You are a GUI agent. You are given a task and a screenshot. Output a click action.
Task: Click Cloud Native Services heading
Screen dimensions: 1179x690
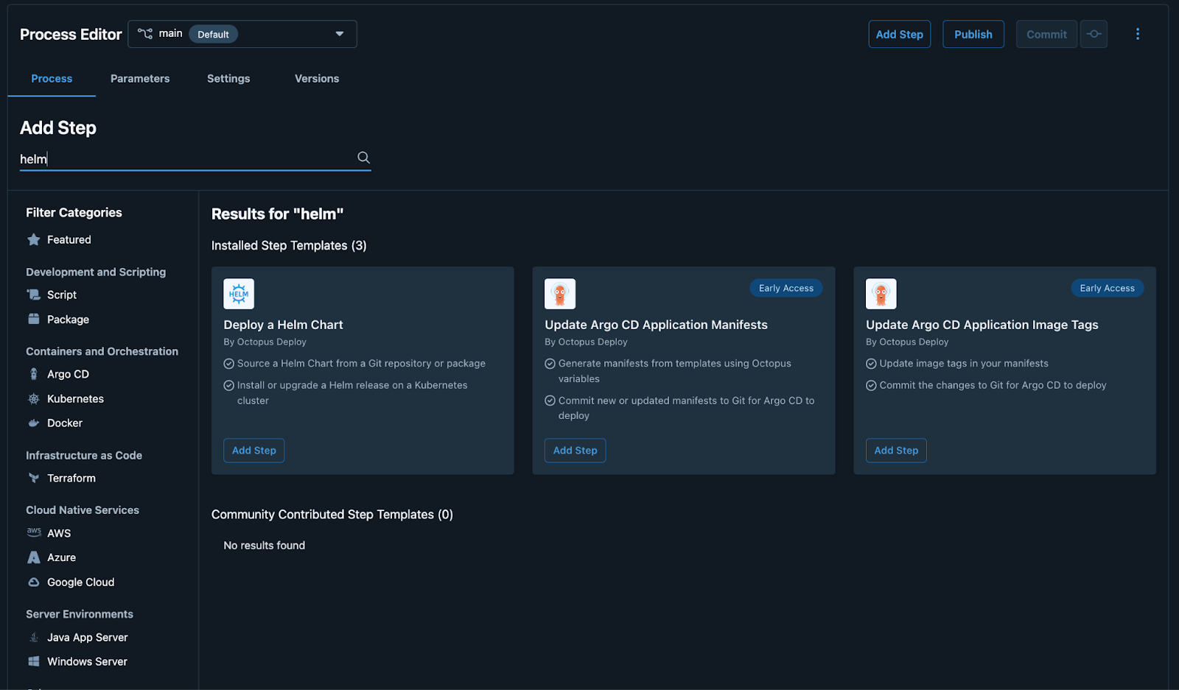click(x=83, y=510)
